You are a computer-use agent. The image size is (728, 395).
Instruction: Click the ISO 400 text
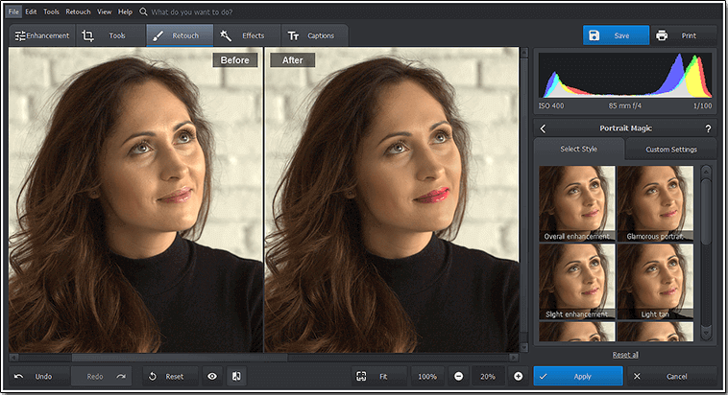551,105
